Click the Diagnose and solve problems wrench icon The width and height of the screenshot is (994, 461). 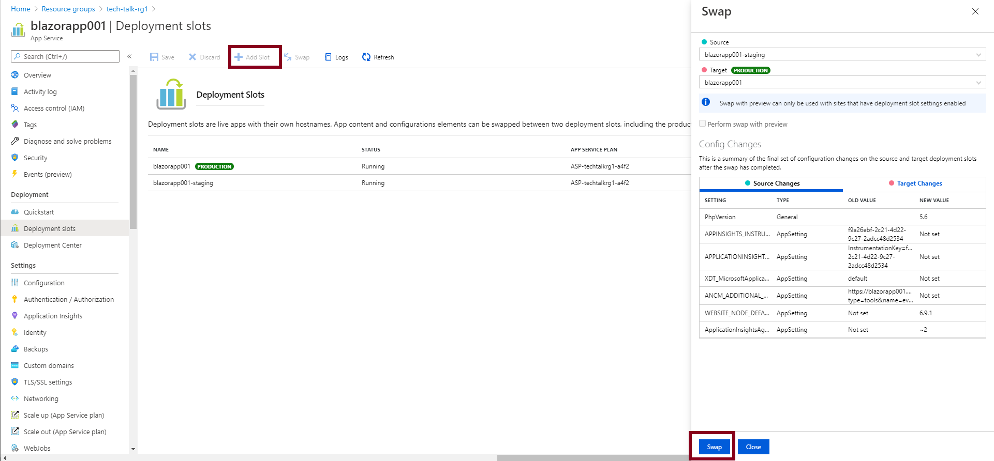click(x=15, y=141)
